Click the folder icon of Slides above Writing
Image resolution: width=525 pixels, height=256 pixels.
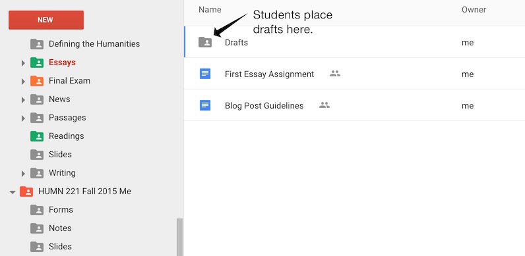pyautogui.click(x=37, y=155)
